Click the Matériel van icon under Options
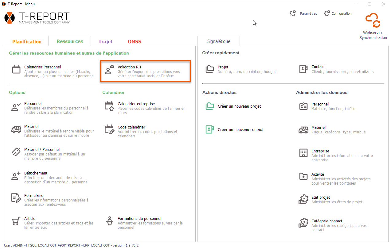391x249 pixels. (x=16, y=129)
